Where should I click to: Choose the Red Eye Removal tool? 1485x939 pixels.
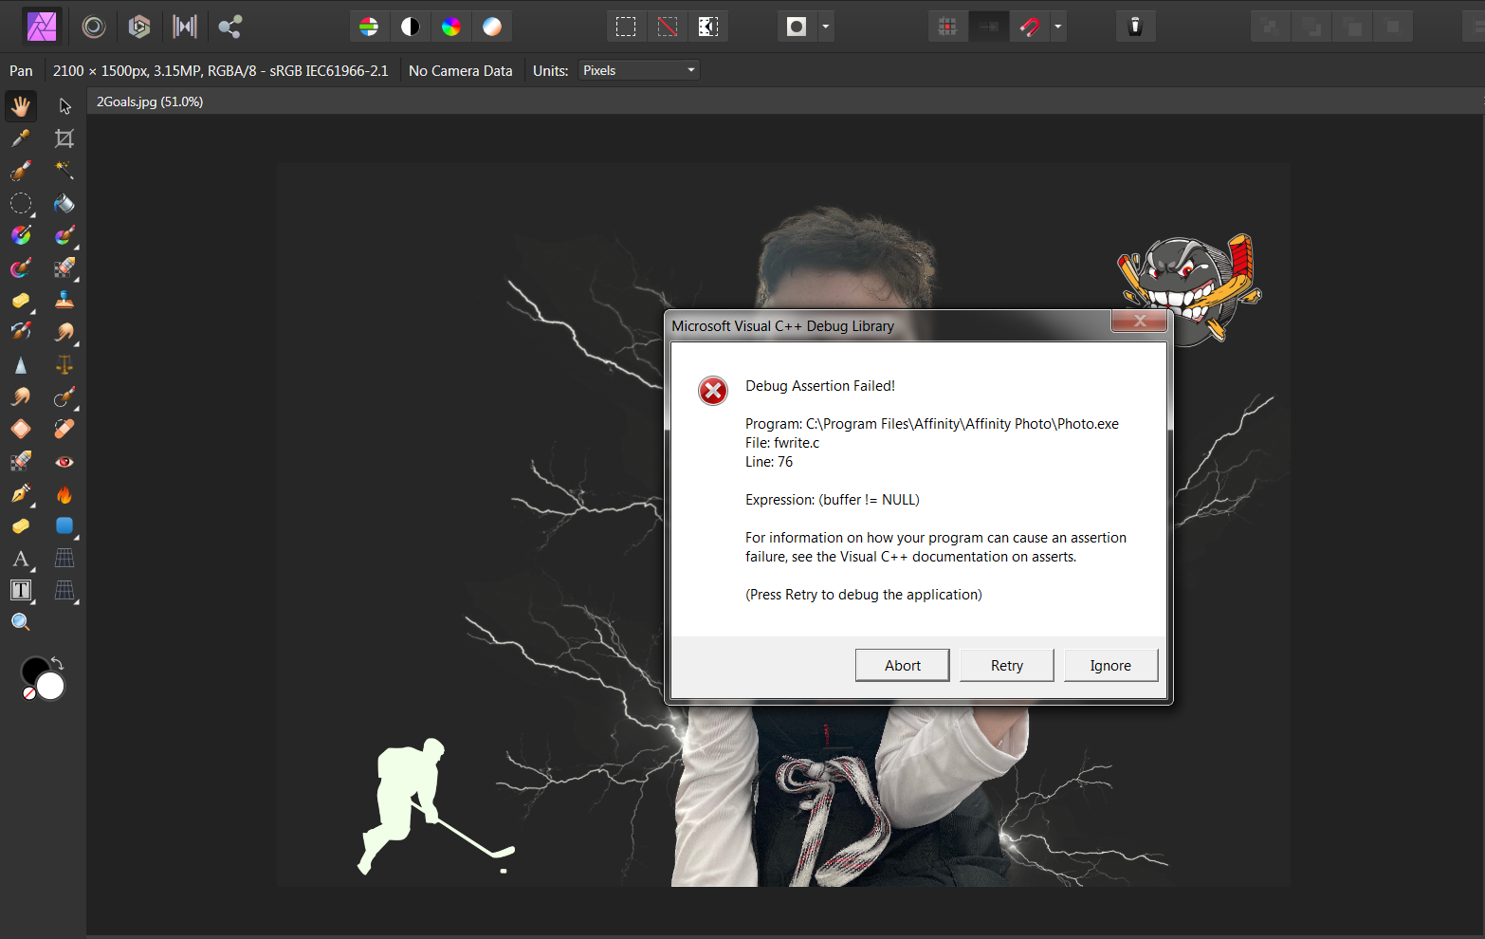[64, 462]
